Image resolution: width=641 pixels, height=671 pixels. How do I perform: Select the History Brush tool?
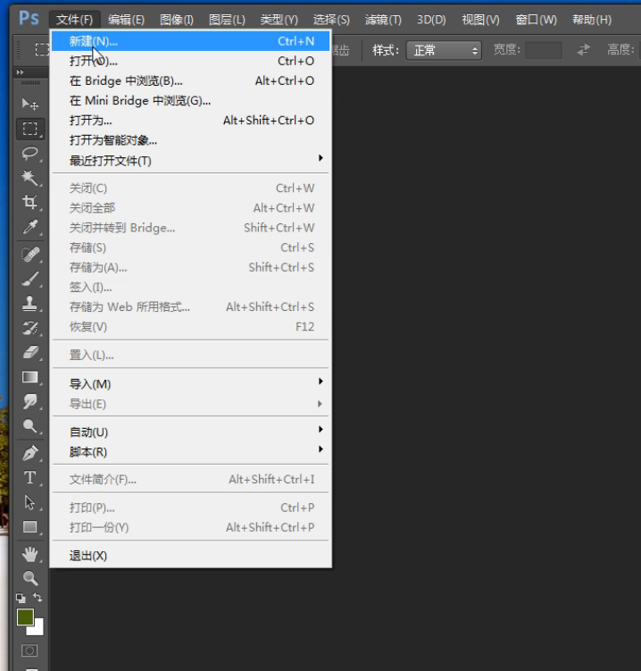30,328
